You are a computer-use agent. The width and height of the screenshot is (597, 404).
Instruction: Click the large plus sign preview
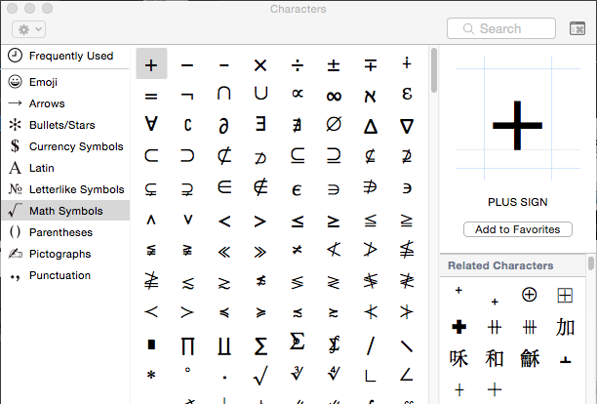[517, 125]
